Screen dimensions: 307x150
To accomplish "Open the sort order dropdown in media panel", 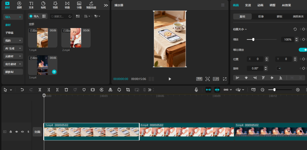I will 87,16.
